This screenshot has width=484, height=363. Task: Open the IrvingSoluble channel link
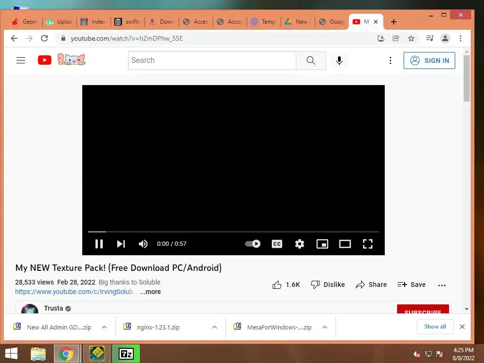pyautogui.click(x=74, y=292)
